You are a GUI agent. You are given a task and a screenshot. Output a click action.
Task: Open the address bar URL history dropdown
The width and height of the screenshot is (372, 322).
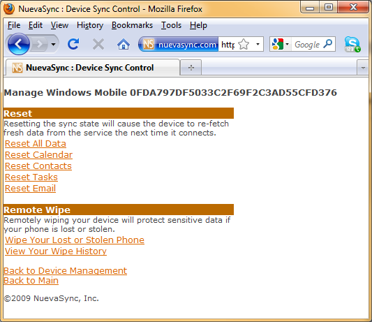click(x=258, y=44)
